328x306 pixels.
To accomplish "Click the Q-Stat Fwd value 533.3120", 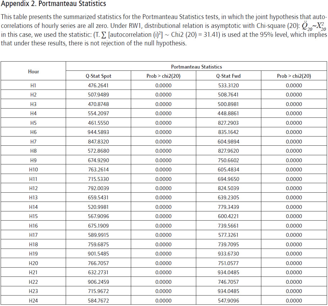I will (228, 85).
